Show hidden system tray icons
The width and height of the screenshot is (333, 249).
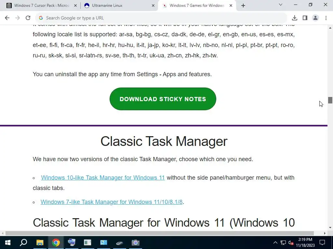pos(275,243)
